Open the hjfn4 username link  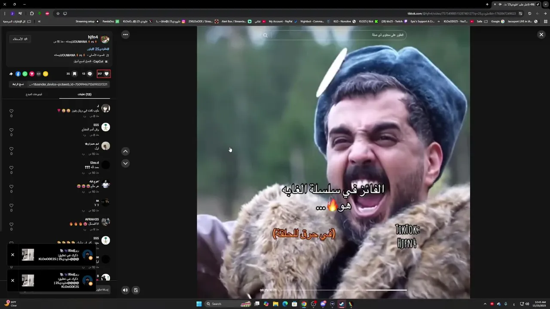[x=93, y=37]
